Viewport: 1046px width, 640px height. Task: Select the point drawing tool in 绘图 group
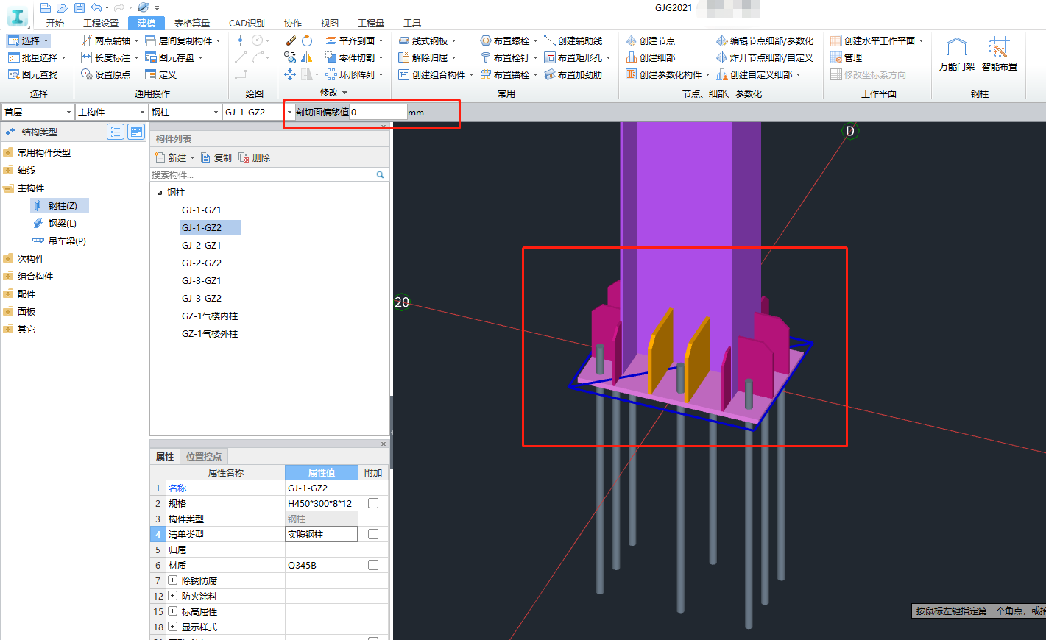[x=241, y=40]
